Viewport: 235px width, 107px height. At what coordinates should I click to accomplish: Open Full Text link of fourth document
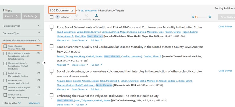[x=81, y=105]
